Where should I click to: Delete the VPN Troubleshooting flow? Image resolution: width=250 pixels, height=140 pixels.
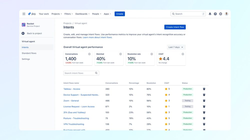tap(204, 124)
